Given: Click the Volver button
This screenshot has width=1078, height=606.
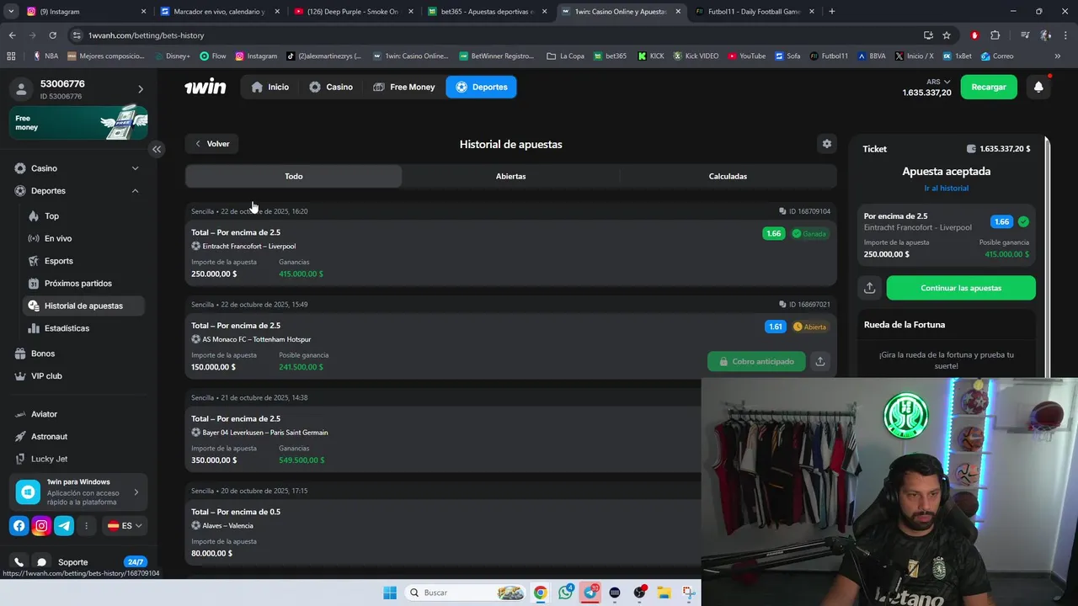Looking at the screenshot, I should (x=212, y=144).
